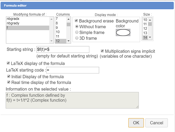The height and width of the screenshot is (132, 175).
Task: Pick size 12 in the Size list
Action: [x=145, y=28]
